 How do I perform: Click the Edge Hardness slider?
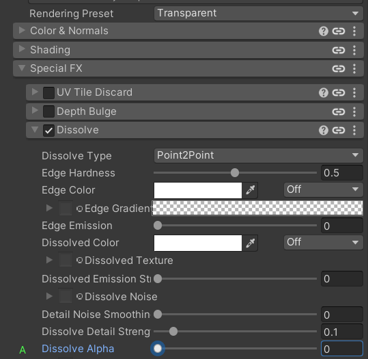pos(235,173)
